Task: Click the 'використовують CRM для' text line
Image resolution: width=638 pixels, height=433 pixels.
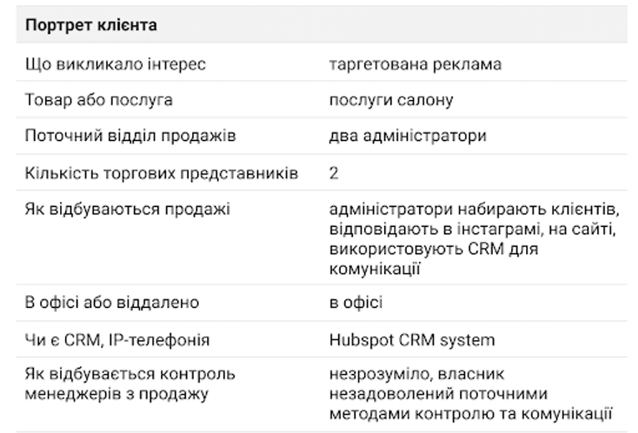Action: [x=433, y=249]
